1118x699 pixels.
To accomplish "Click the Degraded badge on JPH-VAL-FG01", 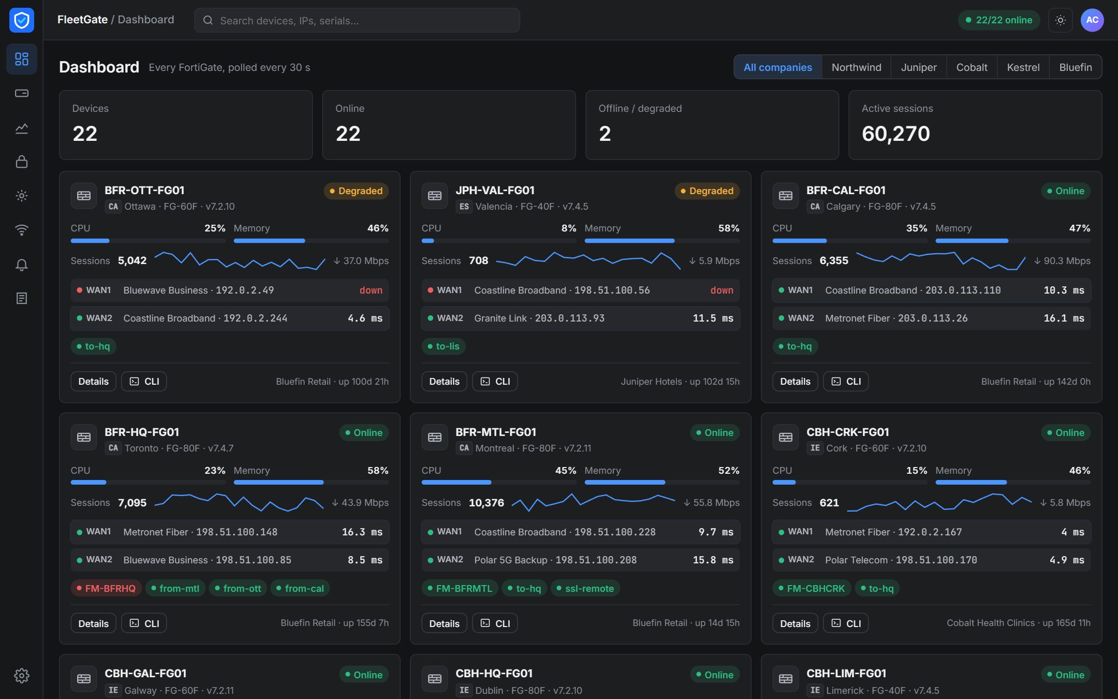I will click(707, 191).
